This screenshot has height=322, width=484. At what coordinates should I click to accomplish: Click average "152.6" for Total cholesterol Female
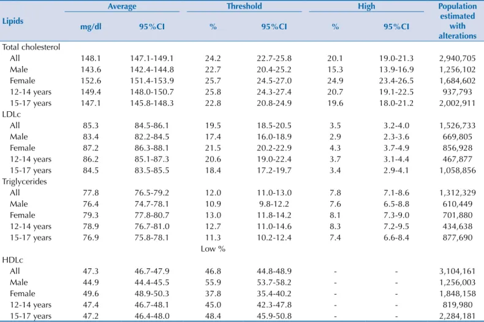coord(91,81)
